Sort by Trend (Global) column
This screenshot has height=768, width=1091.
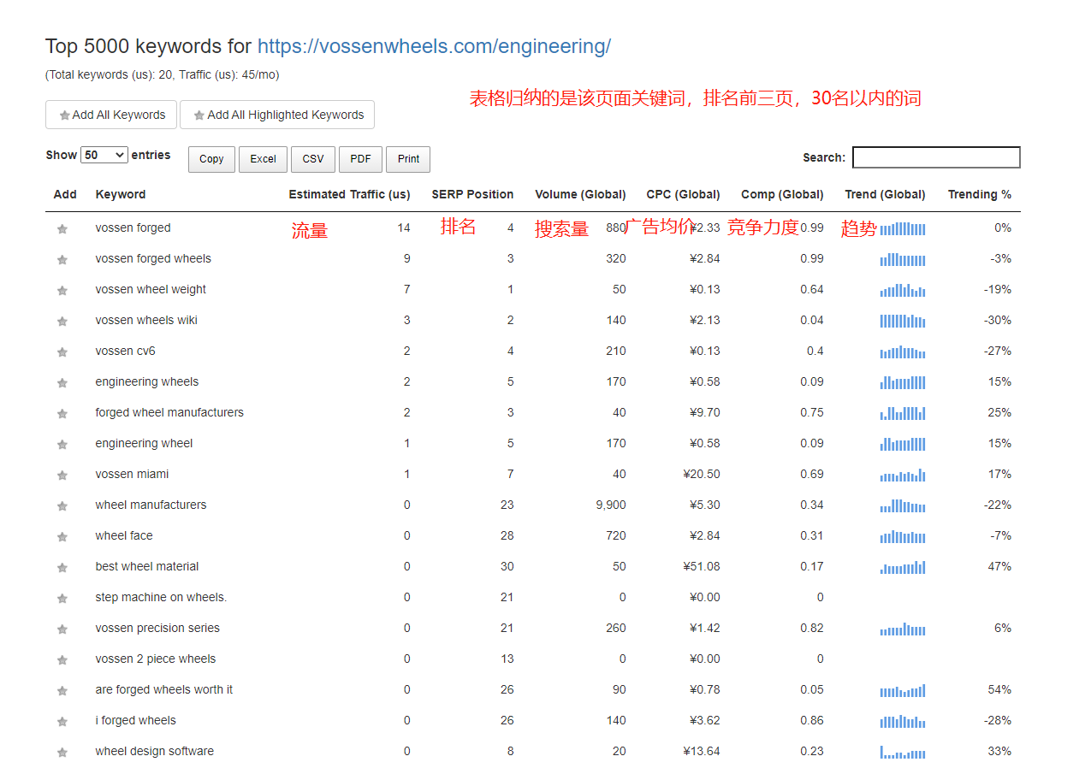click(x=885, y=194)
